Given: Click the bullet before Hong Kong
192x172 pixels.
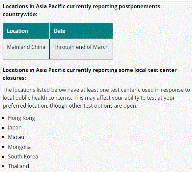Looking at the screenshot, I should (3, 118).
